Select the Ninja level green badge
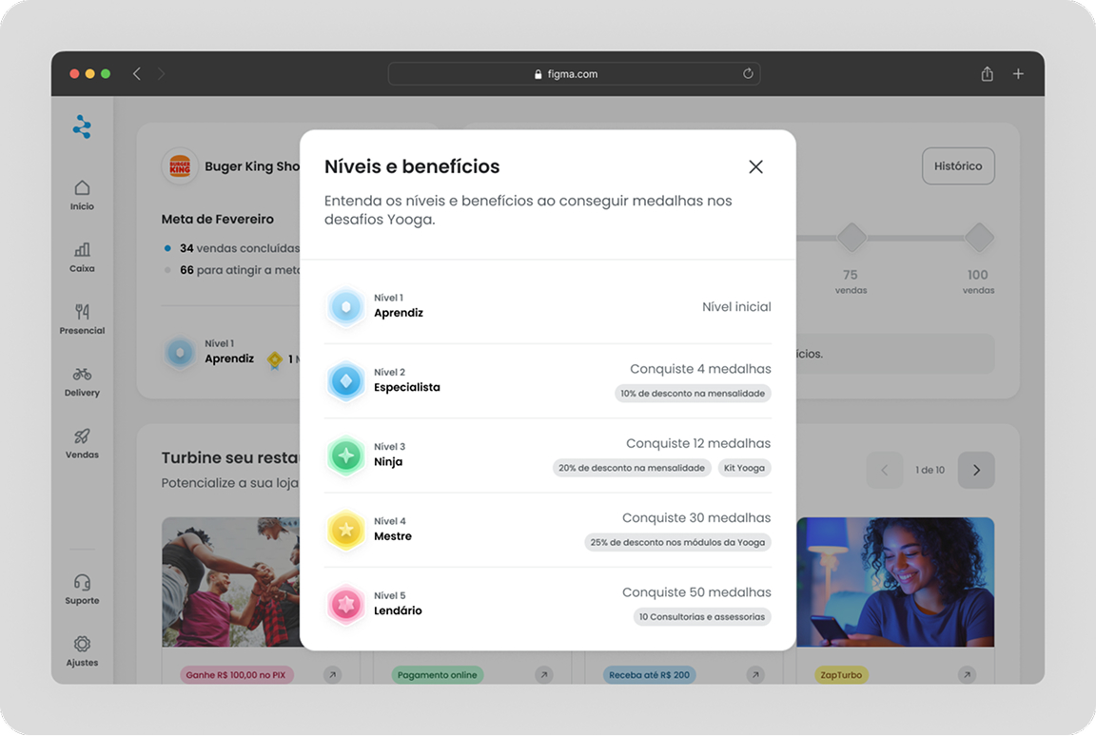 pos(345,455)
